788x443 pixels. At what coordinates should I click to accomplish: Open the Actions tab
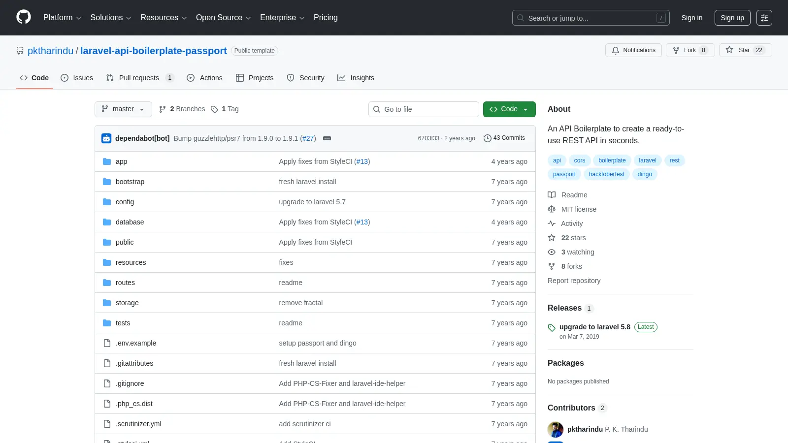pos(205,78)
